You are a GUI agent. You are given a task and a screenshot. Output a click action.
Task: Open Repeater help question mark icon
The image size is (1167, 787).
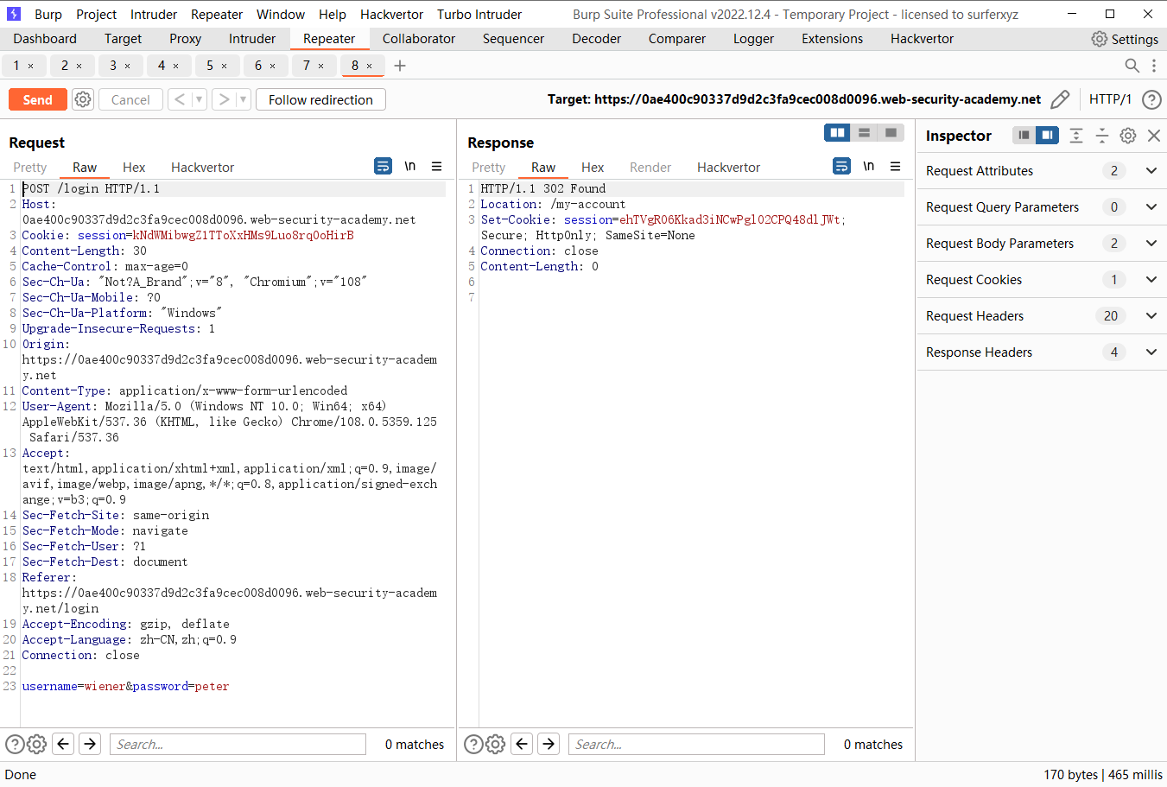tap(1151, 99)
